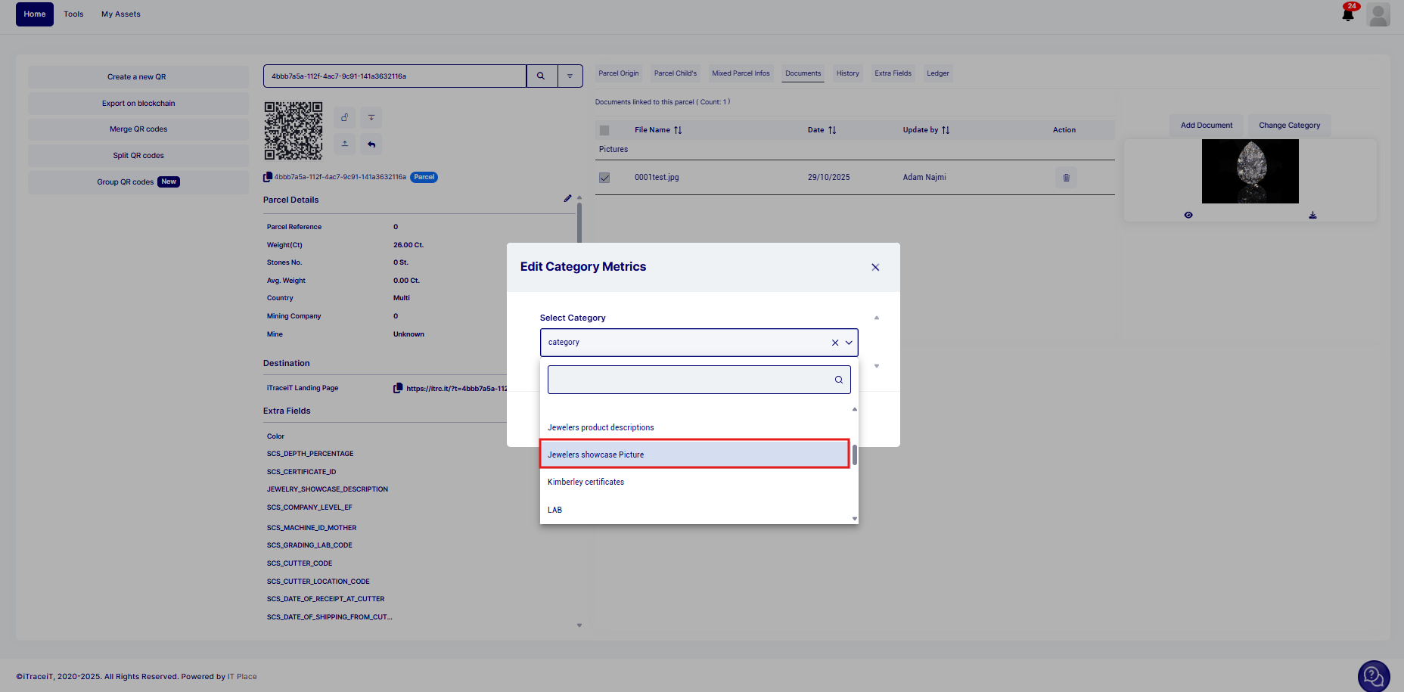The width and height of the screenshot is (1404, 692).
Task: Toggle the eye preview icon under thumbnail
Action: click(1188, 216)
